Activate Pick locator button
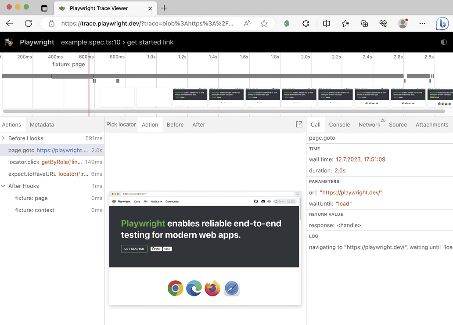453x325 pixels. 121,124
